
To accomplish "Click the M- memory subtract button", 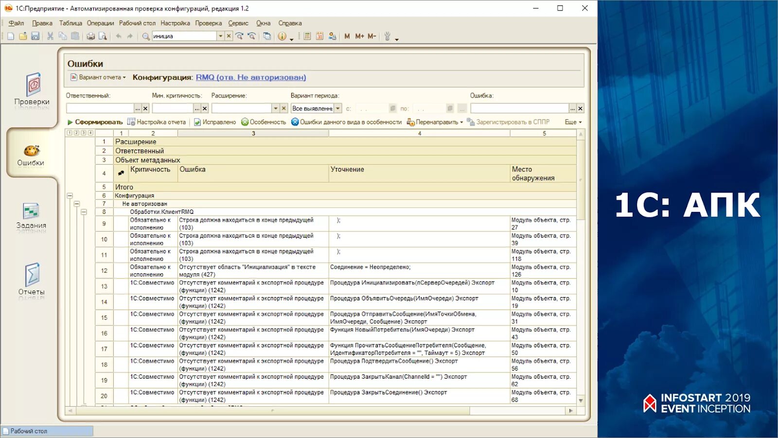I will click(372, 36).
